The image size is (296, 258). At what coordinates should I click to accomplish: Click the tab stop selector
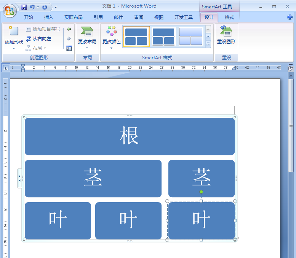click(x=6, y=68)
